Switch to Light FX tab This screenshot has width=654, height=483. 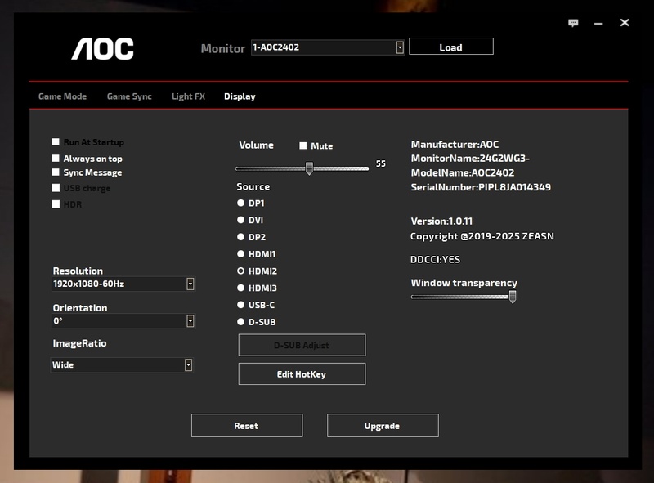[x=189, y=96]
